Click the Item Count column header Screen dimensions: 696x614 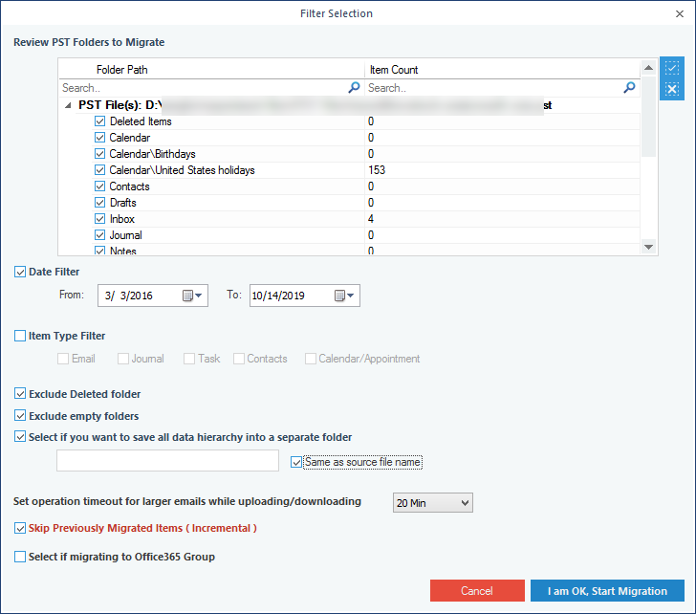[502, 70]
